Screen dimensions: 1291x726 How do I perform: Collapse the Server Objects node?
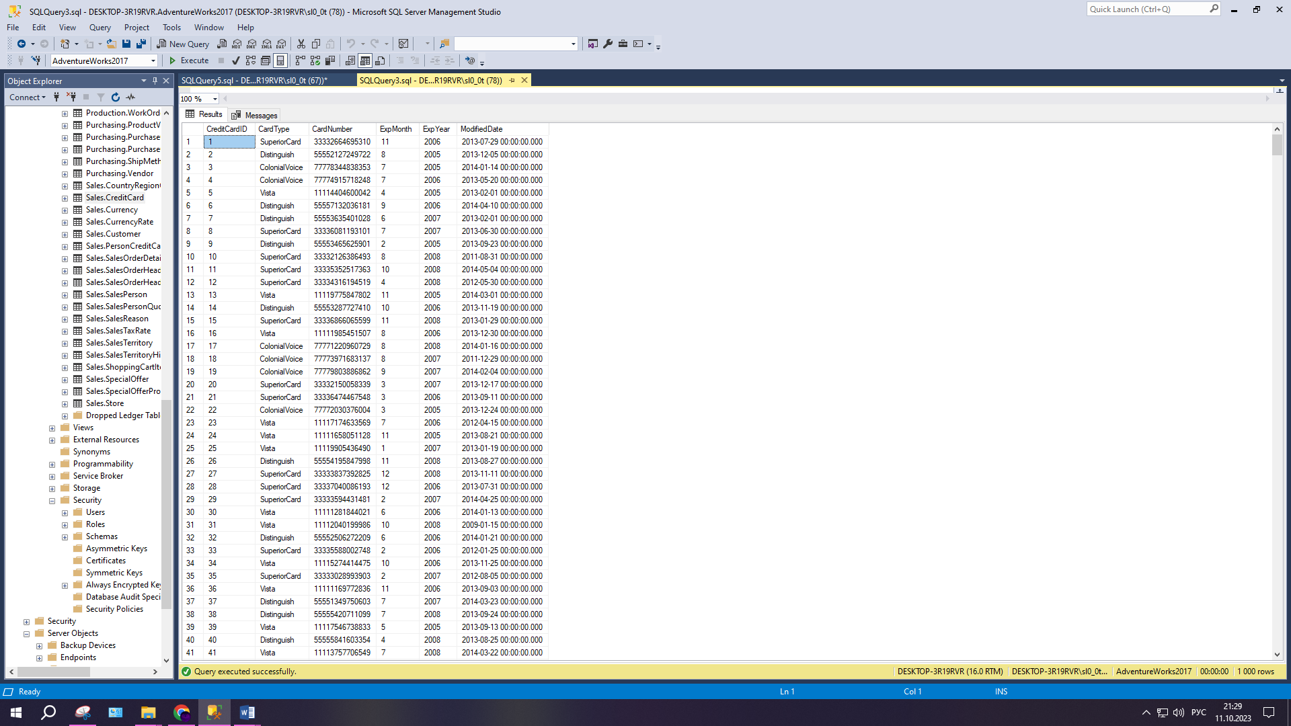[x=27, y=634]
